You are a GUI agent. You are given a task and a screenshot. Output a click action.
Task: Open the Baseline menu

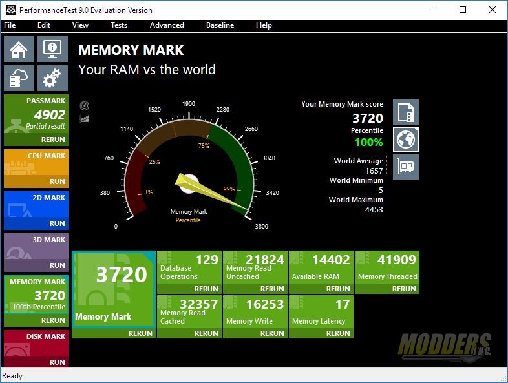pos(220,25)
